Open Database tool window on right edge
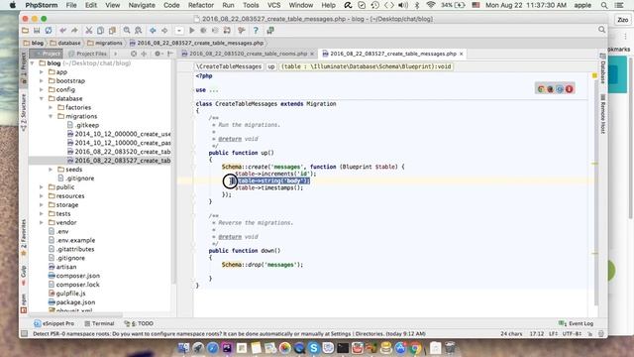The image size is (634, 357). [x=602, y=69]
